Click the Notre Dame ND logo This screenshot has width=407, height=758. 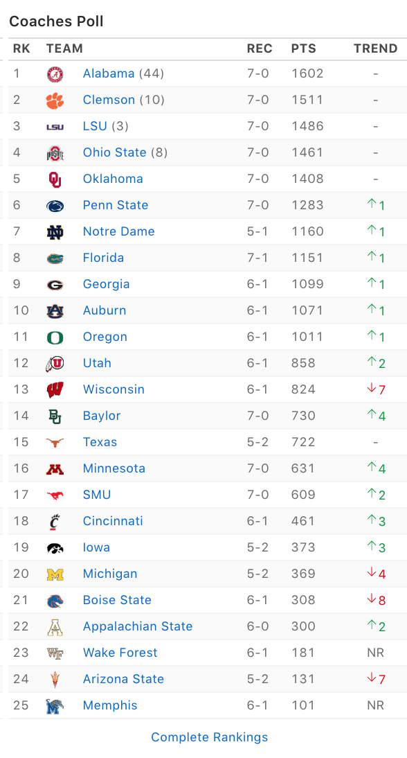(x=55, y=232)
